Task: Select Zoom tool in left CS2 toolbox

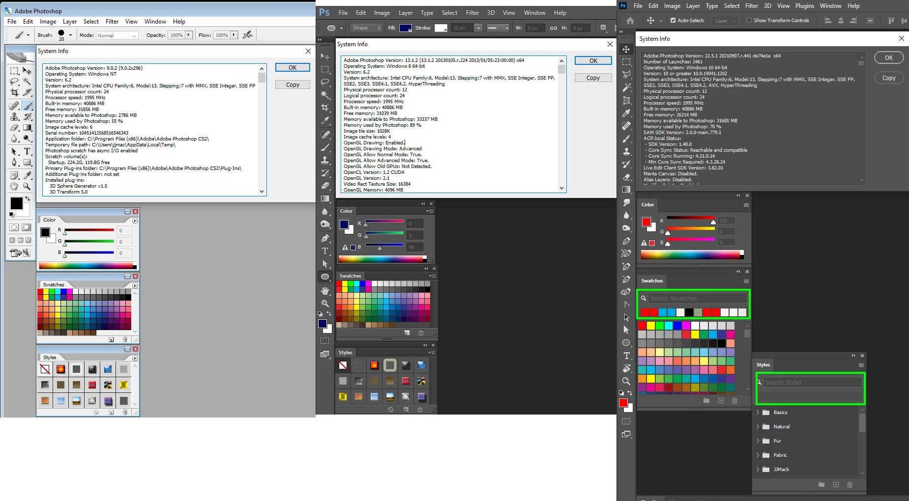Action: coord(27,186)
